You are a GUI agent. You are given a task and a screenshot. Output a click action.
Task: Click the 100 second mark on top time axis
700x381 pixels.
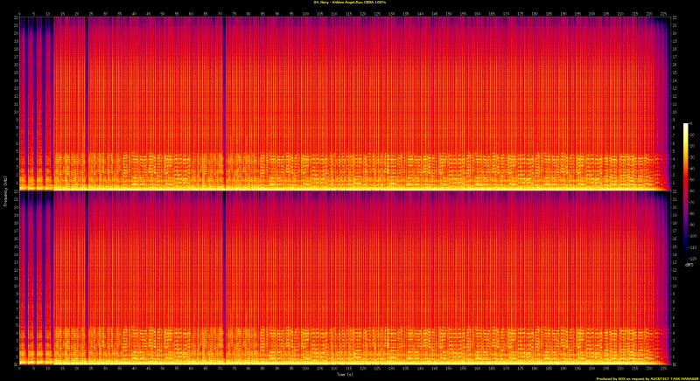point(304,12)
